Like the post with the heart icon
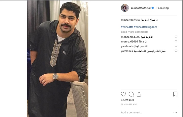The image size is (183, 117). click(123, 94)
